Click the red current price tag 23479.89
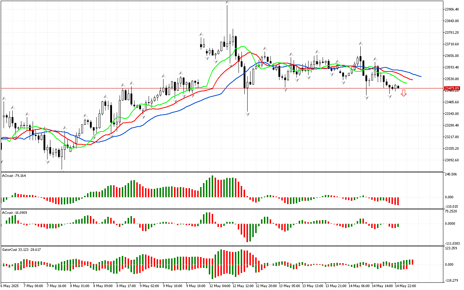Viewport: 464px width, 290px height. 452,88
